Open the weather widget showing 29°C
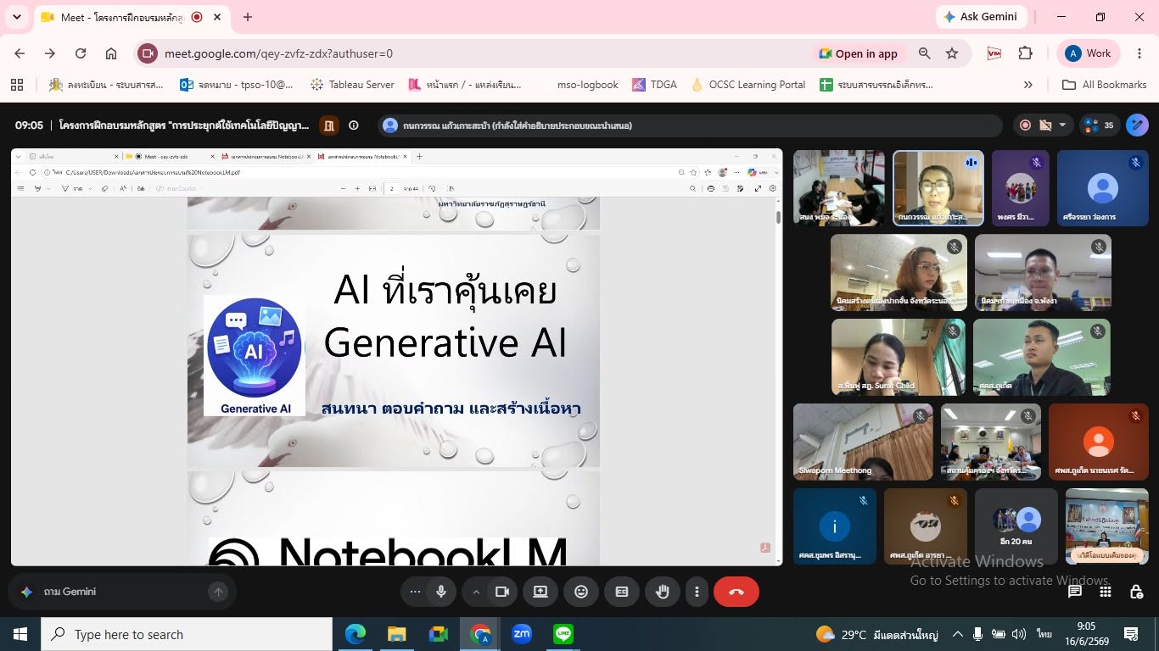Image resolution: width=1159 pixels, height=651 pixels. click(x=876, y=634)
